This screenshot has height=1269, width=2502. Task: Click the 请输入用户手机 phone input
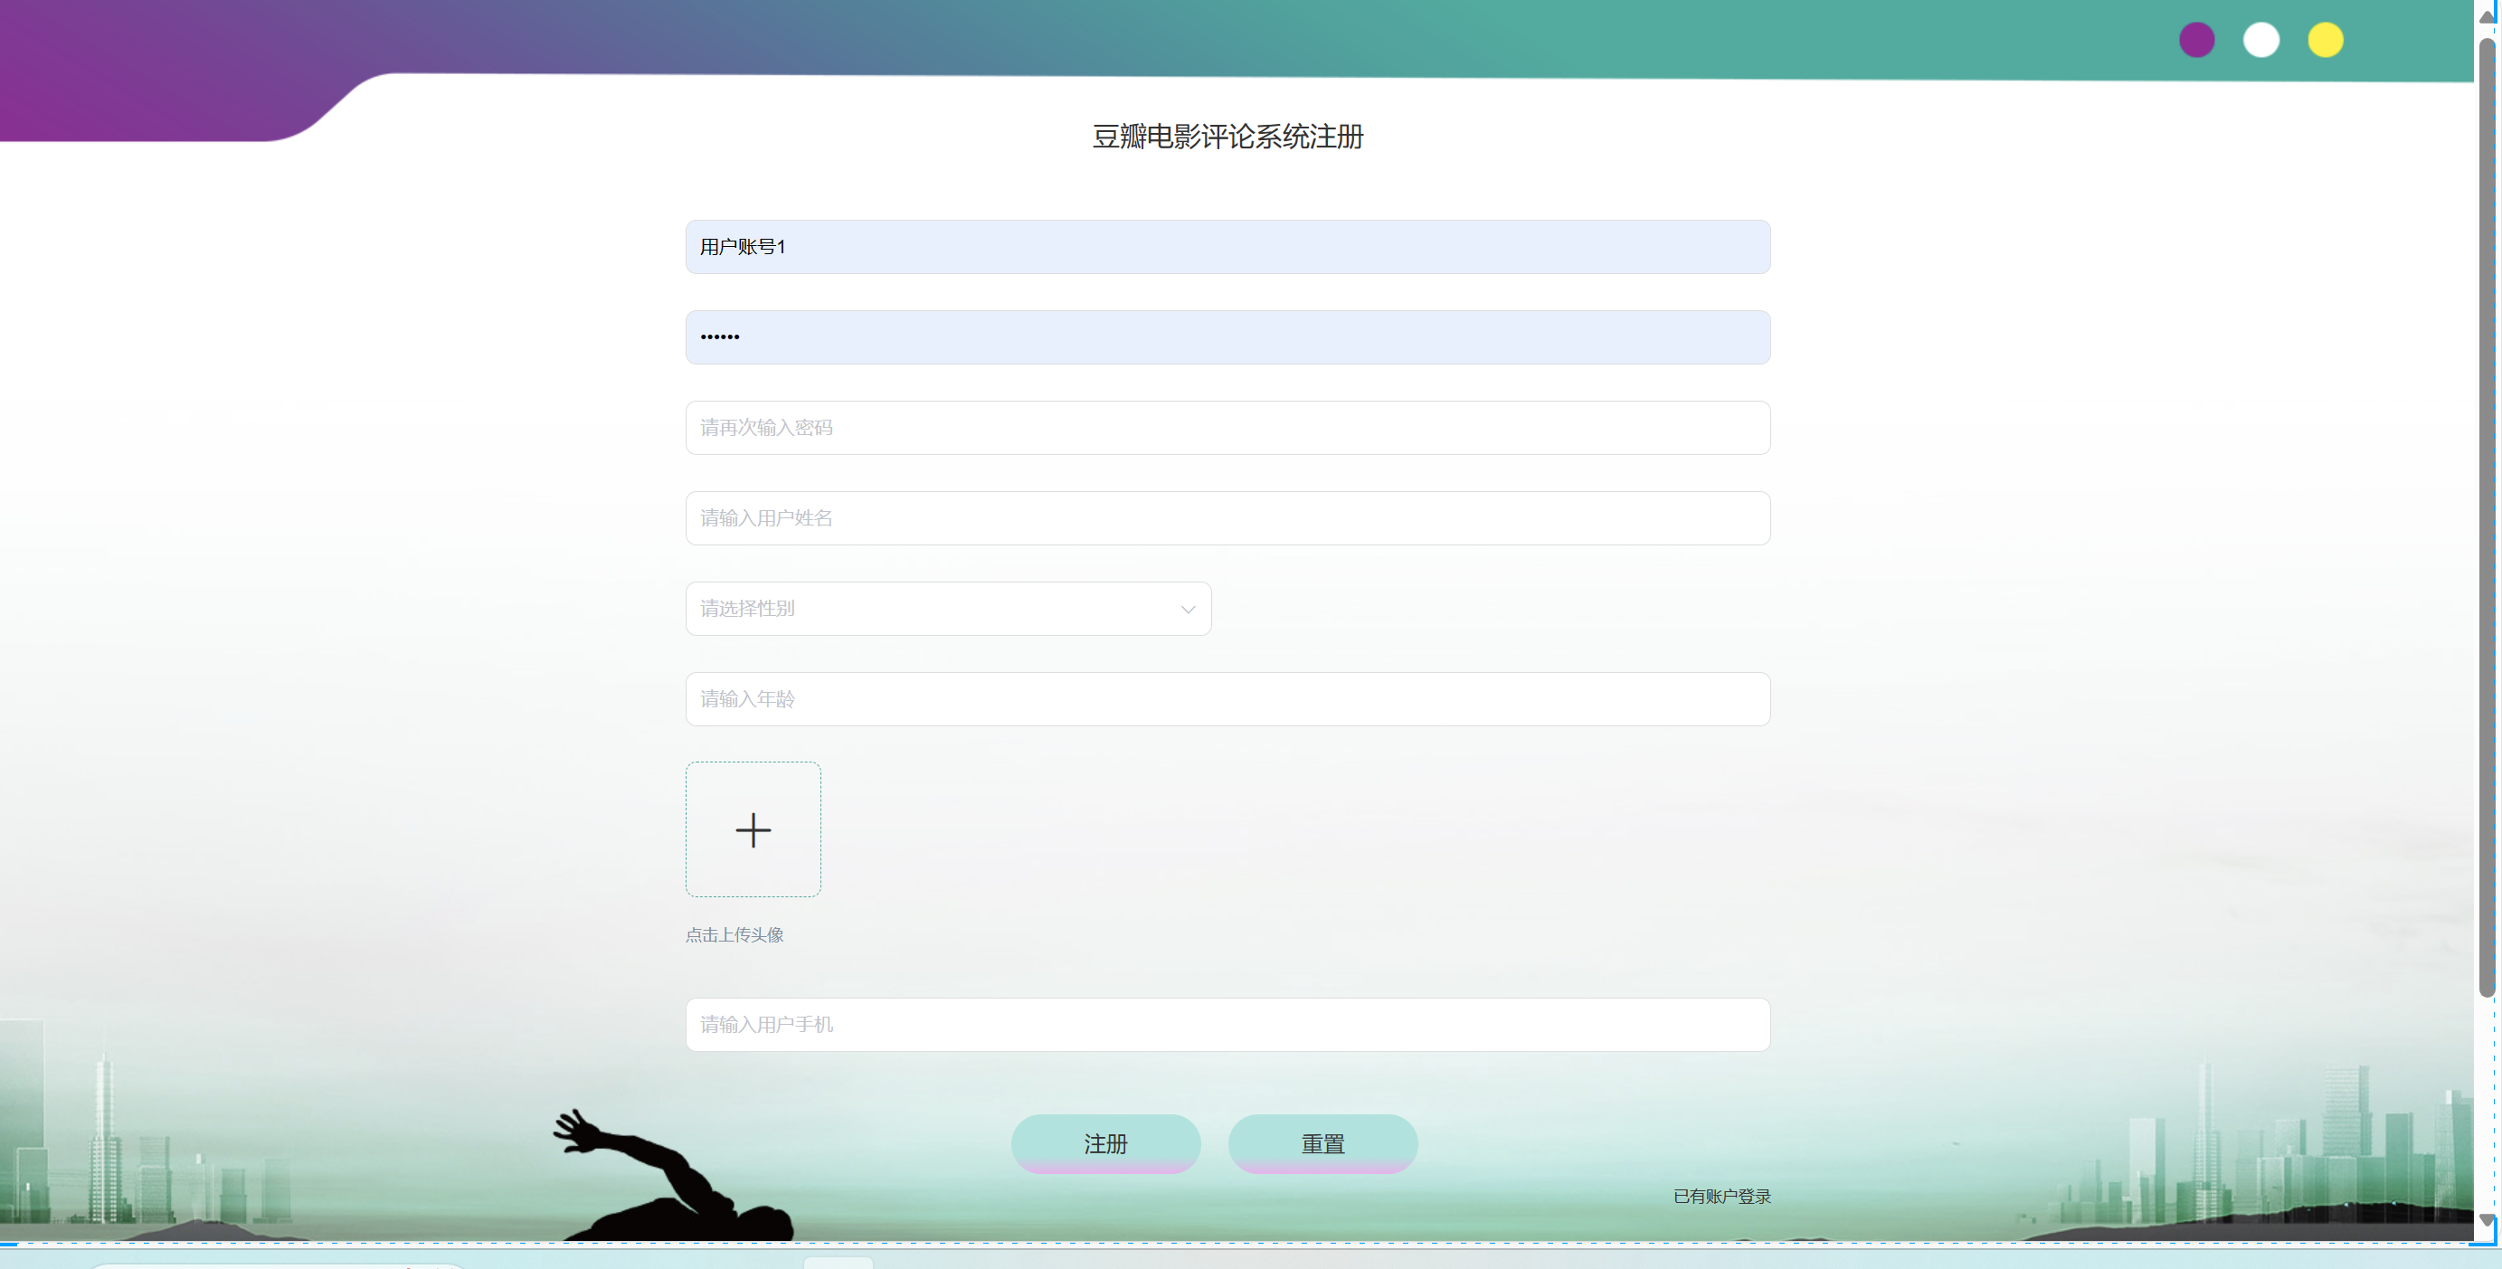pos(1227,1024)
